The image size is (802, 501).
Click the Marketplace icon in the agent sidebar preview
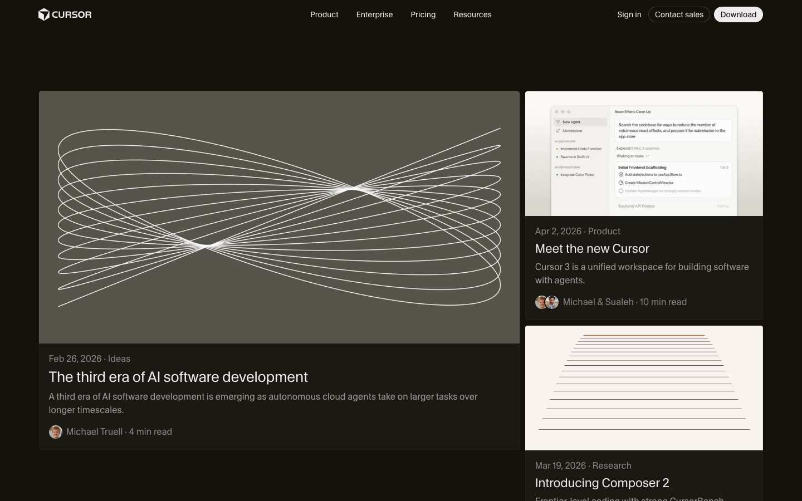558,131
